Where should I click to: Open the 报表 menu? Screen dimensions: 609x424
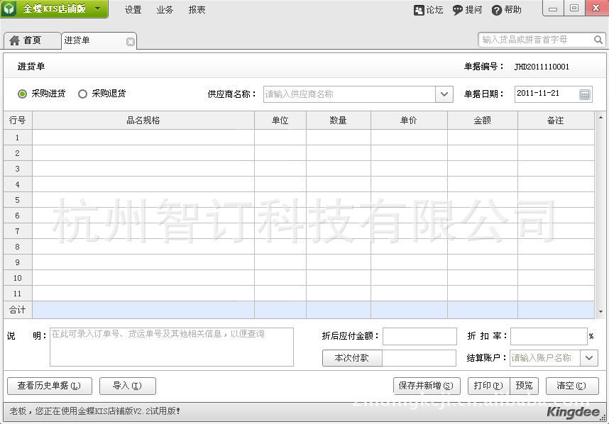(x=197, y=10)
